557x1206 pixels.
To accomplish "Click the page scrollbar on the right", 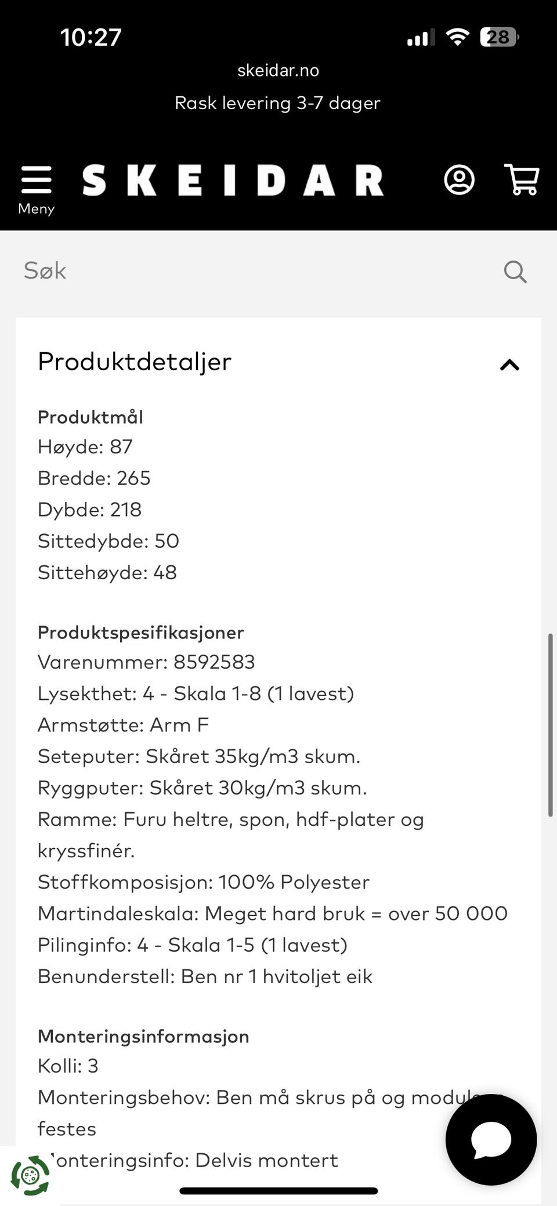I will 550,725.
